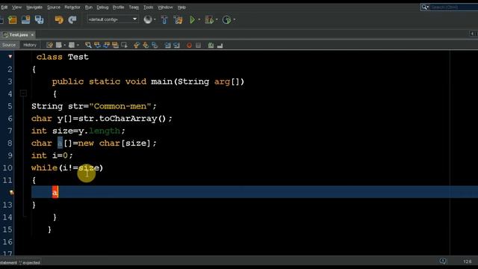Click the Debug Project icon
Screen dimensions: 478x269
point(209,20)
